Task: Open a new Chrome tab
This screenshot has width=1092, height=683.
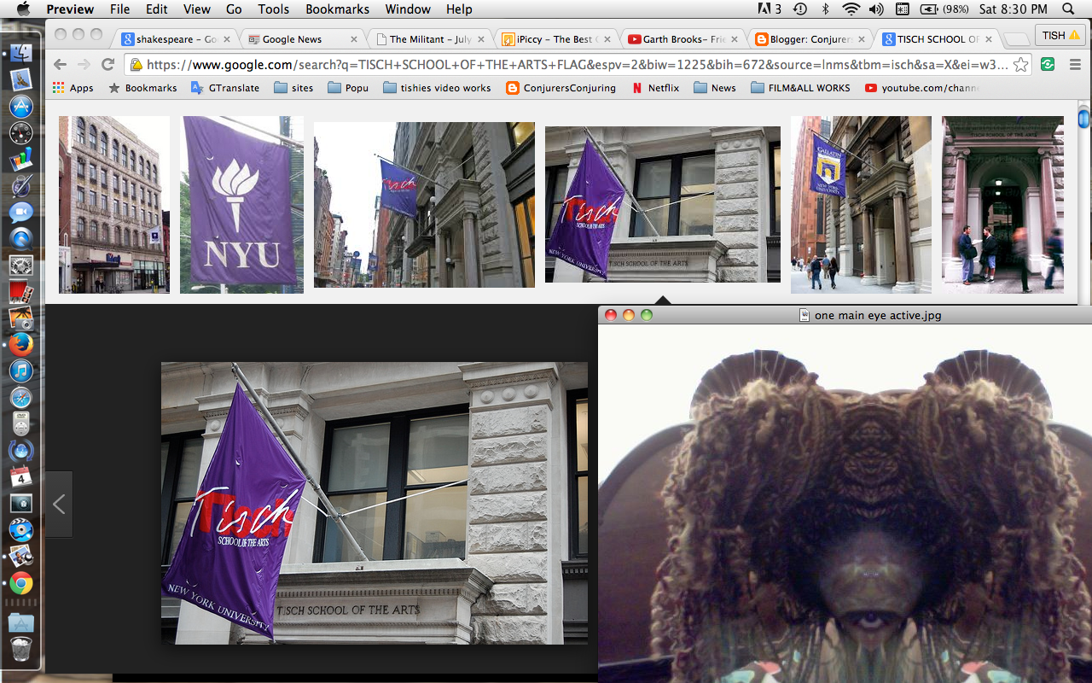Action: pos(1015,39)
